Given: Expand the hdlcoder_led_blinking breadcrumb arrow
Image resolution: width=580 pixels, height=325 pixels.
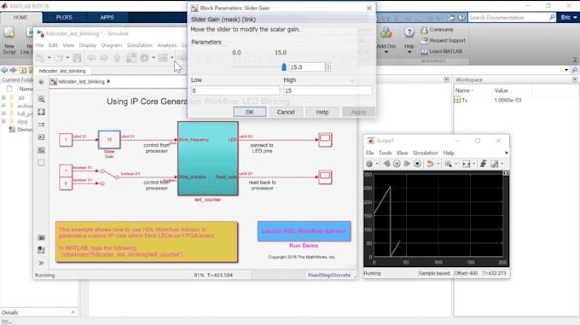Looking at the screenshot, I should (x=108, y=81).
